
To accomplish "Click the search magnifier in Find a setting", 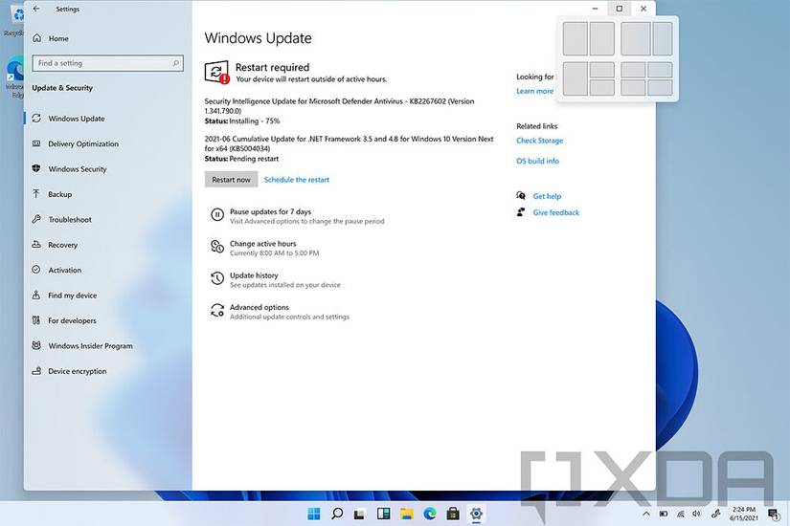I will pos(176,63).
